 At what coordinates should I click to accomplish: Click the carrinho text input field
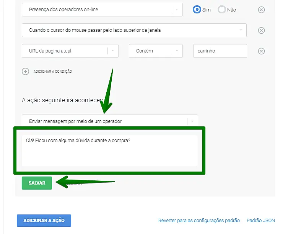point(220,51)
